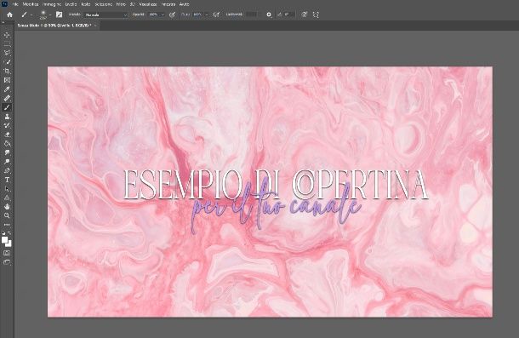This screenshot has height=338, width=519.
Task: Select the Pen tool
Action: (x=7, y=170)
